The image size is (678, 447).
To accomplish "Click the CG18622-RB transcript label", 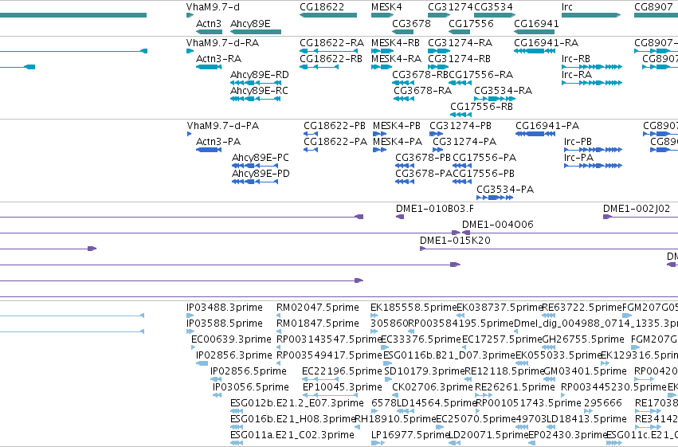I will pyautogui.click(x=331, y=59).
